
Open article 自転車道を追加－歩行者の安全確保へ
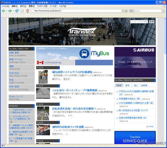tap(74, 109)
